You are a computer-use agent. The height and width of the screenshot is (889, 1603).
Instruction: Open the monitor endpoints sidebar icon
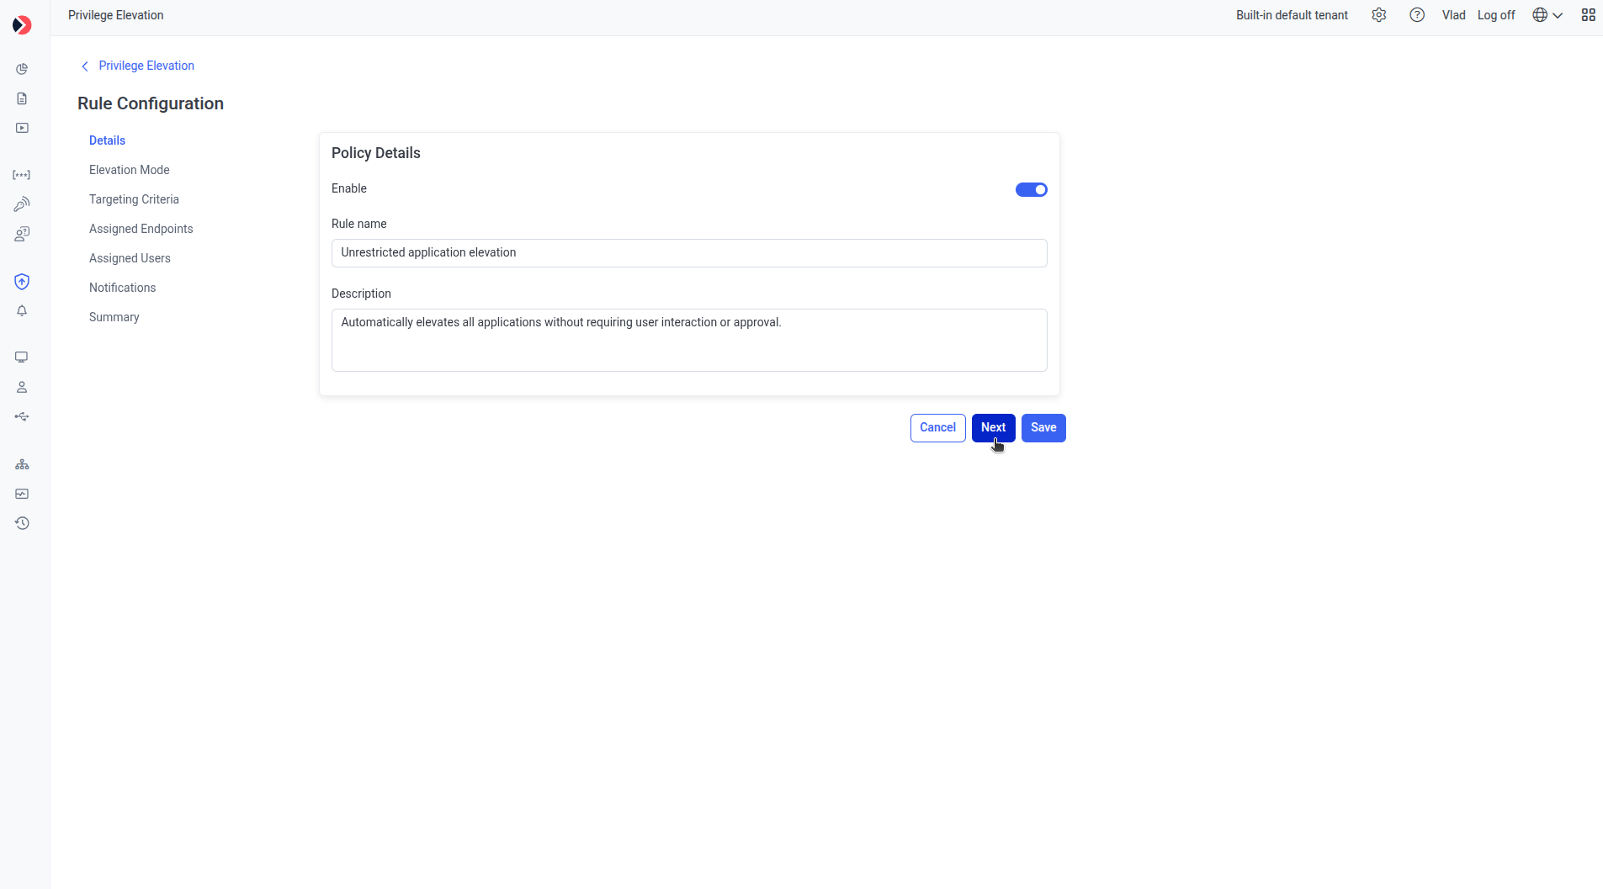pyautogui.click(x=22, y=357)
